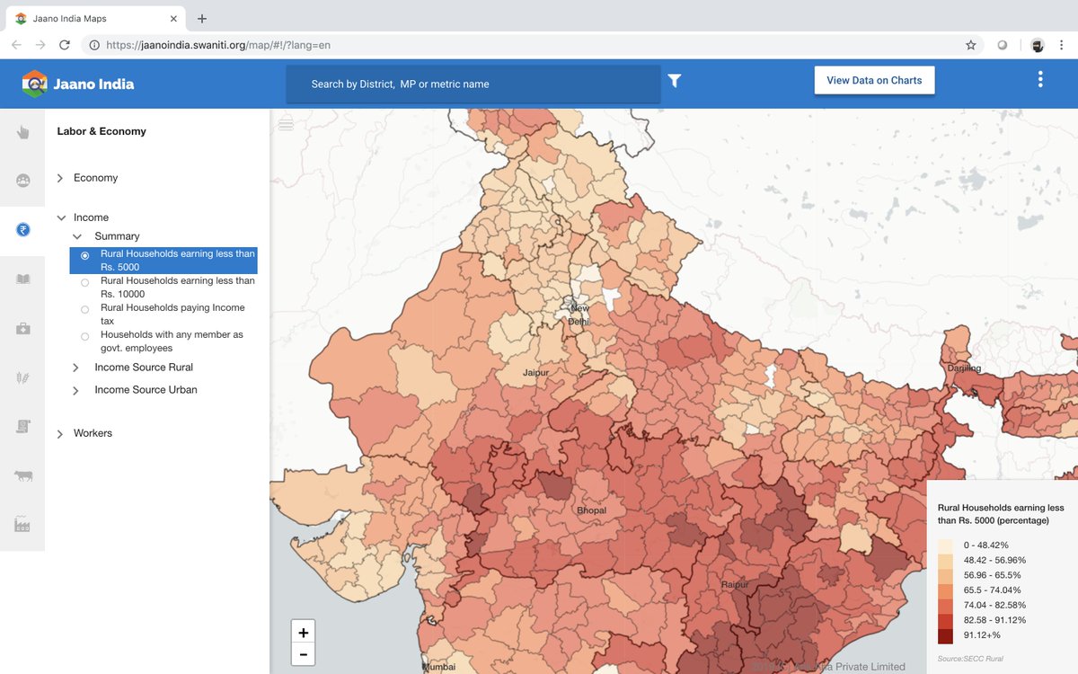Click the 48.42 - 56.96% legend swatch
The image size is (1078, 674).
coord(945,561)
